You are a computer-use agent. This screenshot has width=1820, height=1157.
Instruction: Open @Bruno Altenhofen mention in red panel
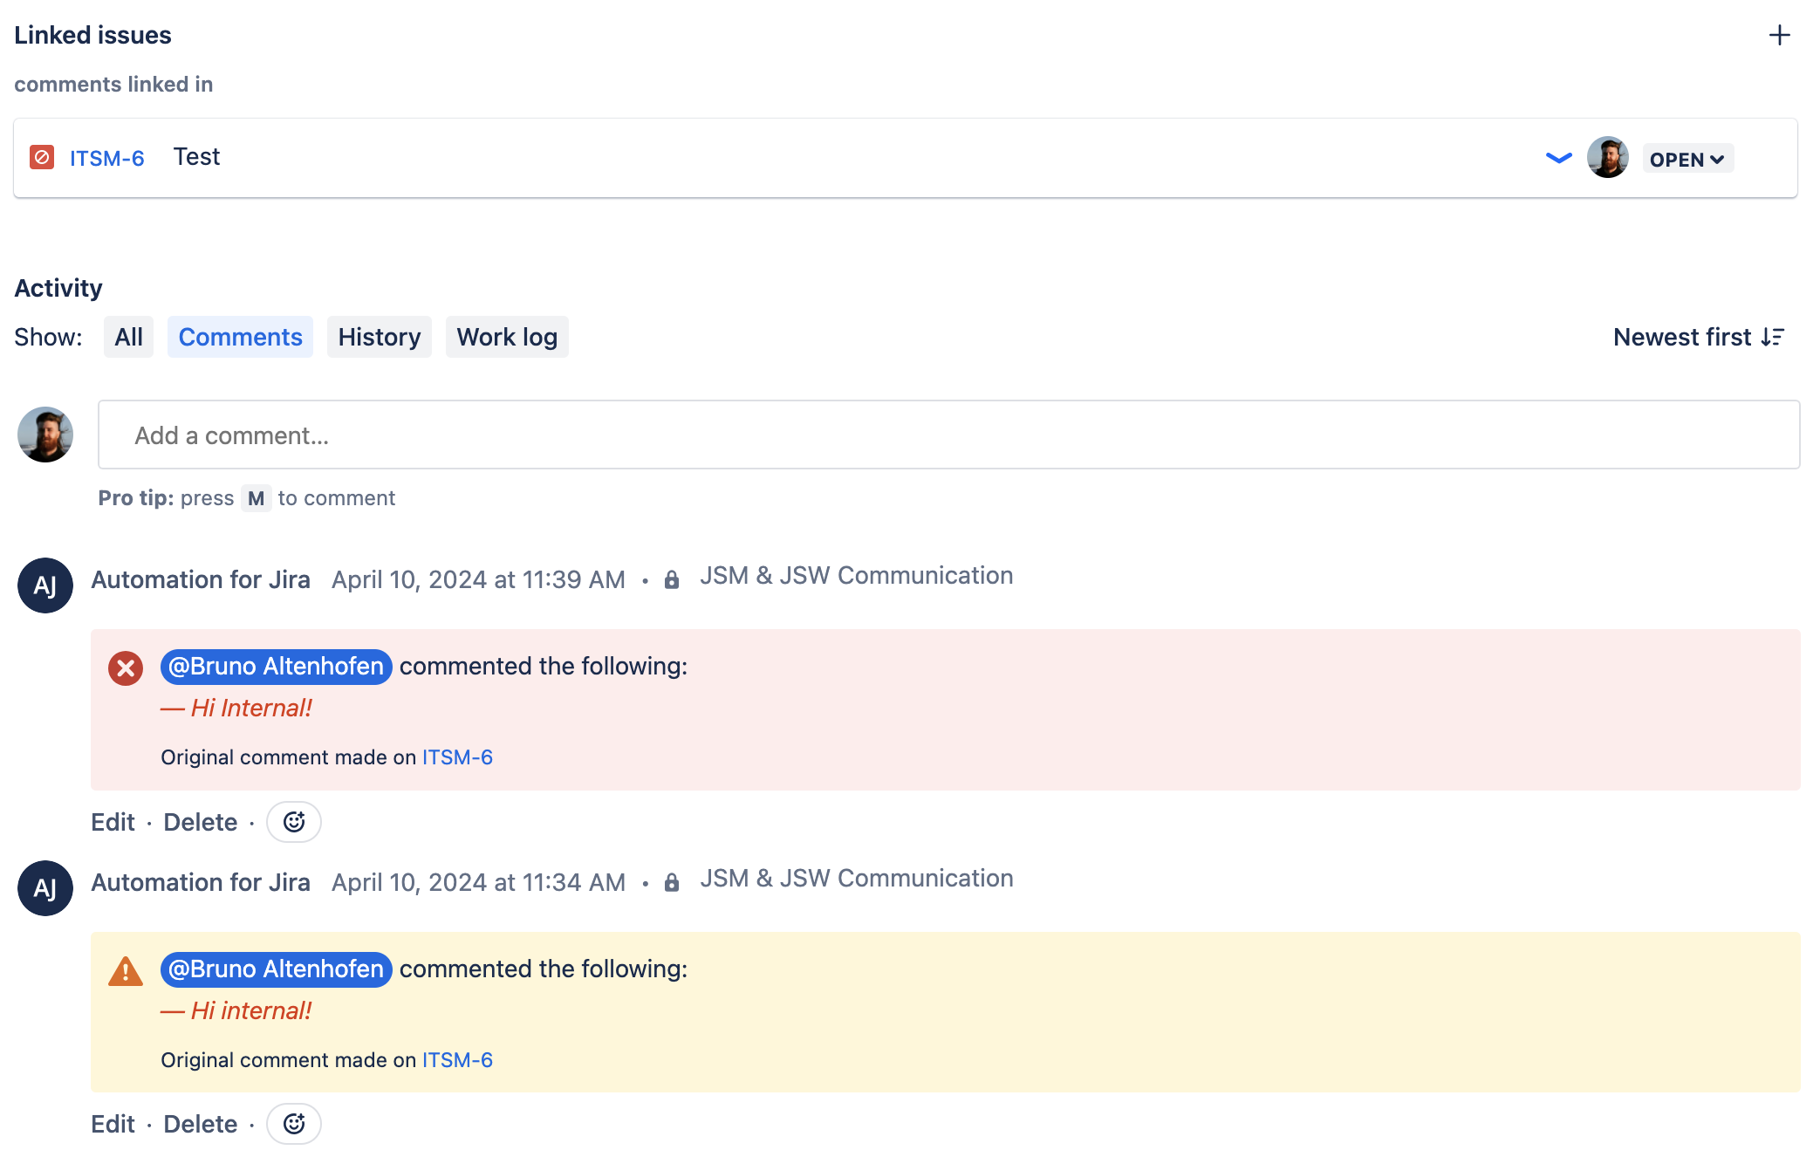276,667
